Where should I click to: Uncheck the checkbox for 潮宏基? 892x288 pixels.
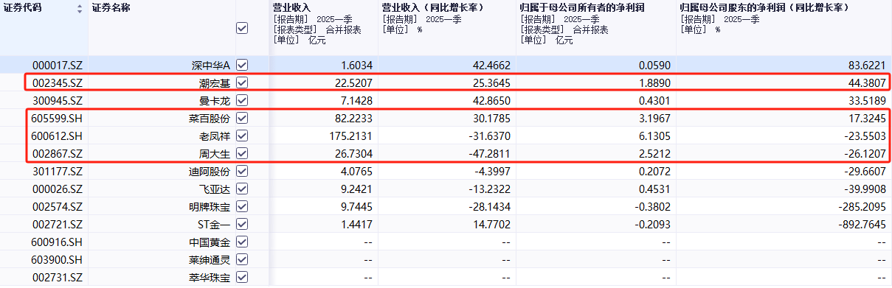tap(242, 82)
